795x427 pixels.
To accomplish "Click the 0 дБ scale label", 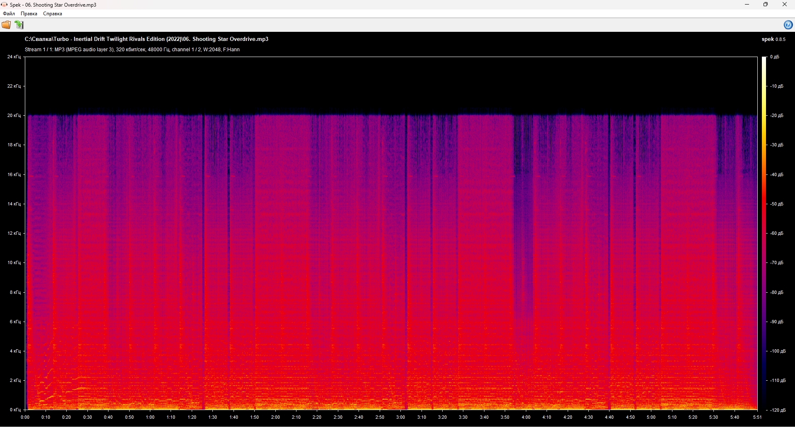I will (774, 57).
